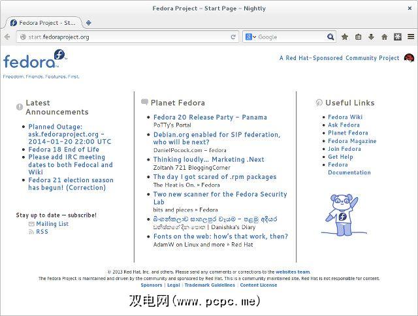The height and width of the screenshot is (316, 418).
Task: Bookmark this page with star icon
Action: [x=345, y=37]
